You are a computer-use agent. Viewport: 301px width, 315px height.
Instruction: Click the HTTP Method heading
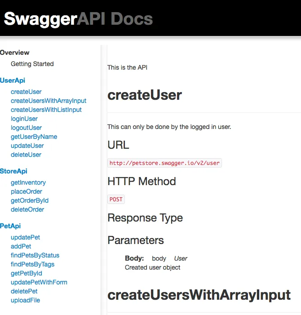(x=142, y=181)
